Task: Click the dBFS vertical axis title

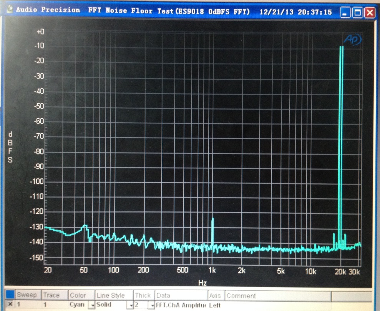Action: [10, 147]
